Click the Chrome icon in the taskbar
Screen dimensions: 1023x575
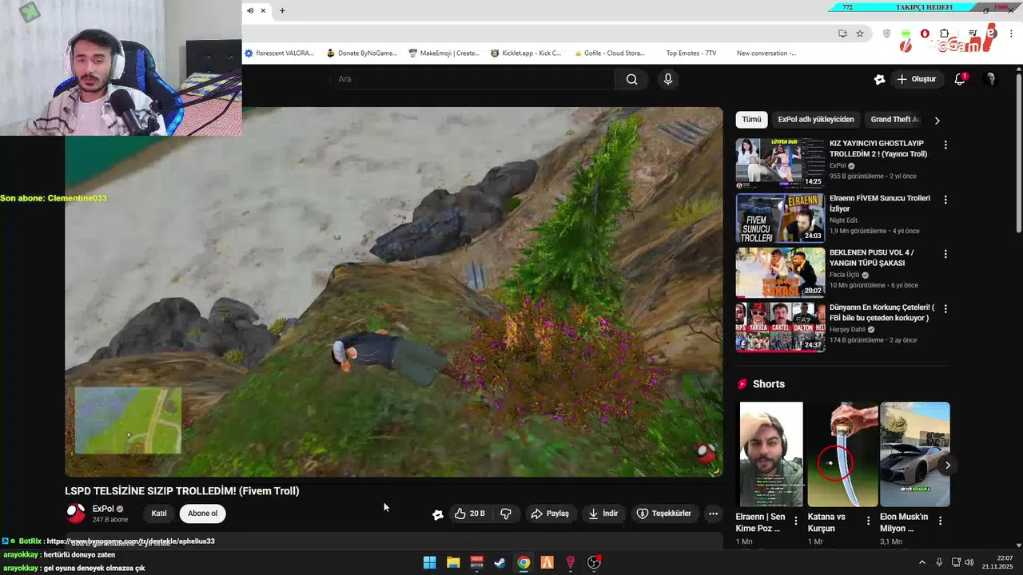[x=523, y=562]
